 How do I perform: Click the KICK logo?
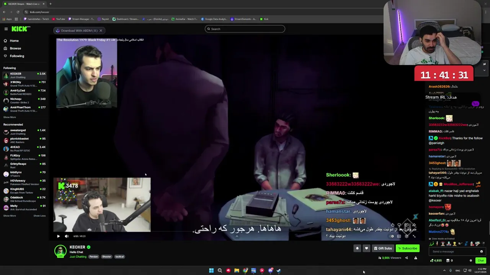click(19, 29)
